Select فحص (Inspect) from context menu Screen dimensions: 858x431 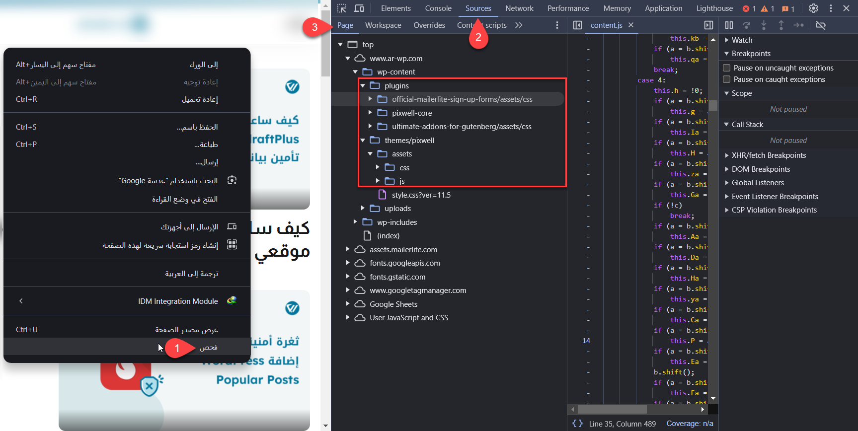point(208,348)
